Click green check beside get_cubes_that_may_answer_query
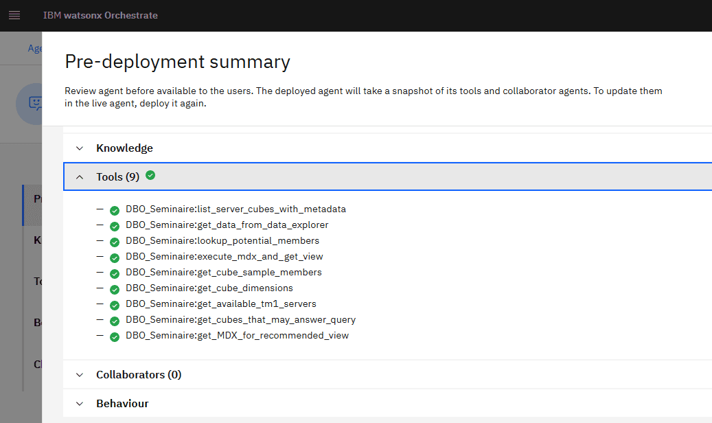Viewport: 712px width, 423px height. pos(114,320)
